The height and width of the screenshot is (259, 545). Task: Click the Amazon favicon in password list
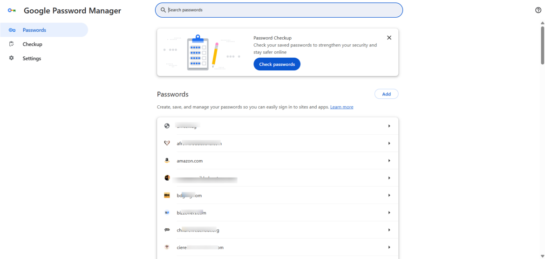167,161
